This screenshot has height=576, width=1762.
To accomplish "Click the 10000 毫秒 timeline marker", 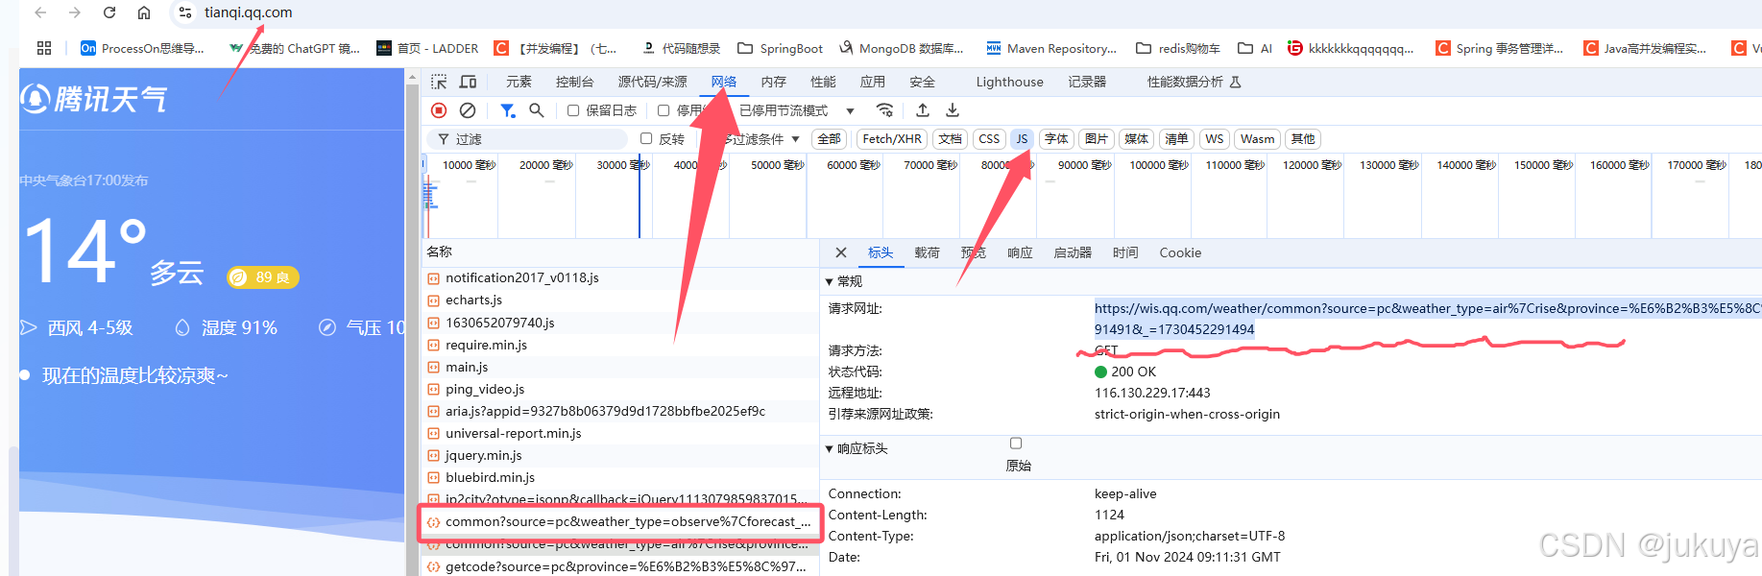I will pyautogui.click(x=469, y=165).
